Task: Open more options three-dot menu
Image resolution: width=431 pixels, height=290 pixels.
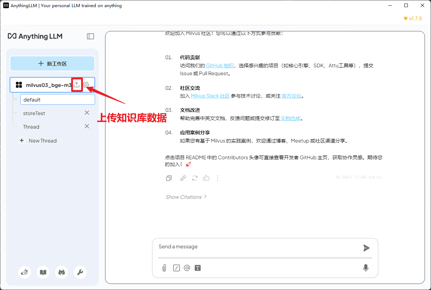Action: click(218, 178)
